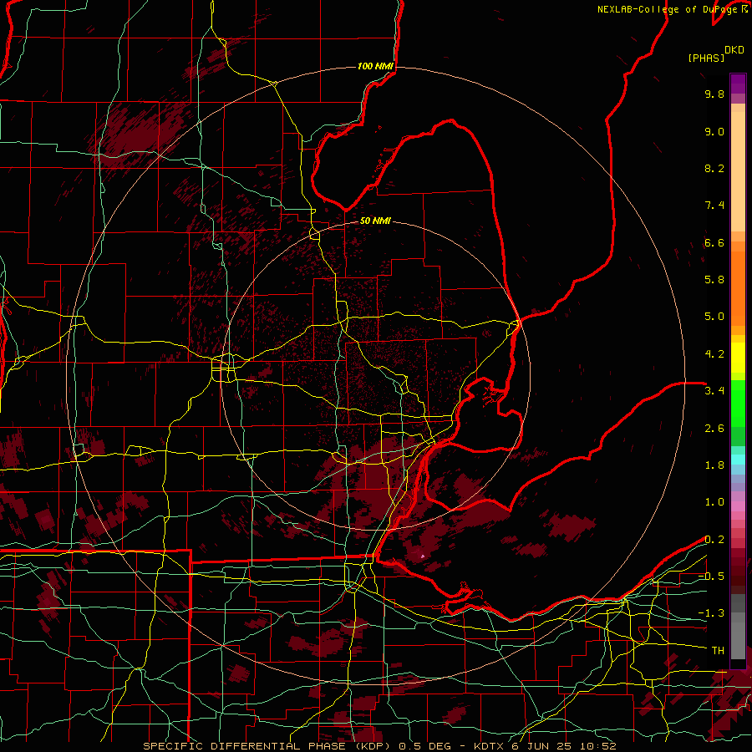Screen dimensions: 752x752
Task: Select the 5.0 scale value
Action: (x=714, y=317)
